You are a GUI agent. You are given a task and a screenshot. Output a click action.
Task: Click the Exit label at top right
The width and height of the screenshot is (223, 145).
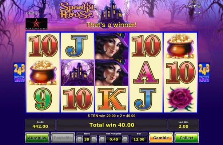[x=194, y=2]
